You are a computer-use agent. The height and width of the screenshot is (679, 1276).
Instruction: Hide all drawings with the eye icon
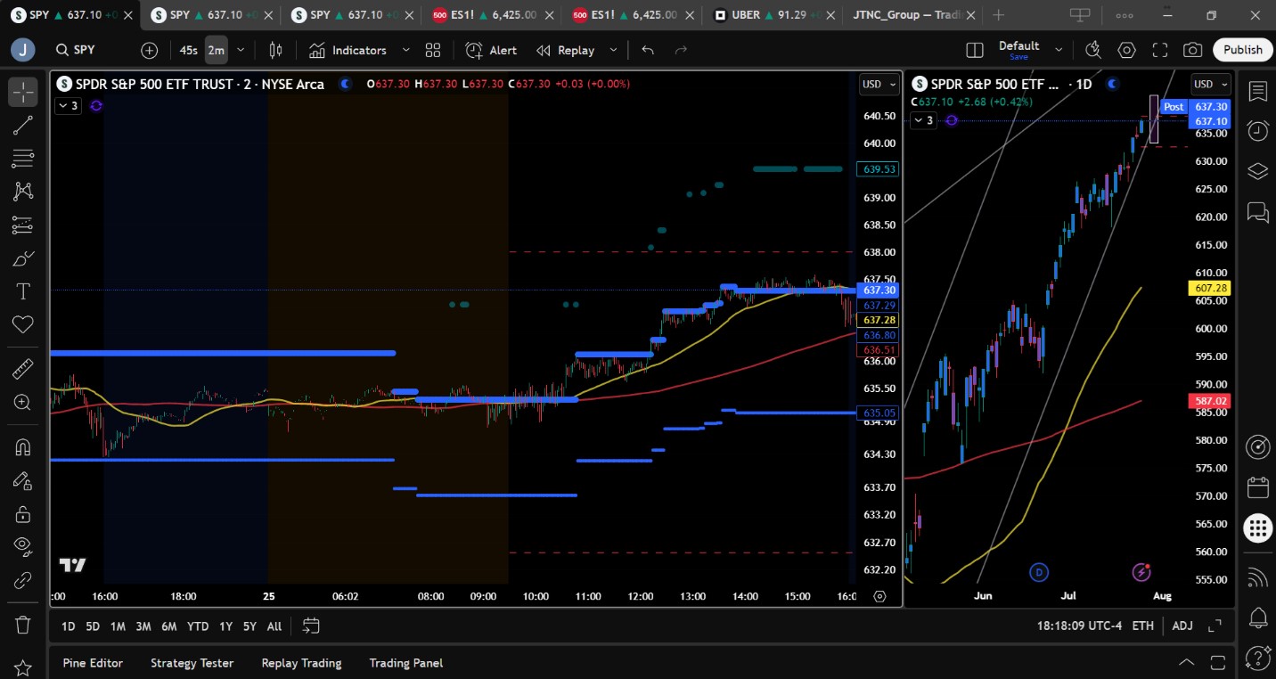click(23, 546)
